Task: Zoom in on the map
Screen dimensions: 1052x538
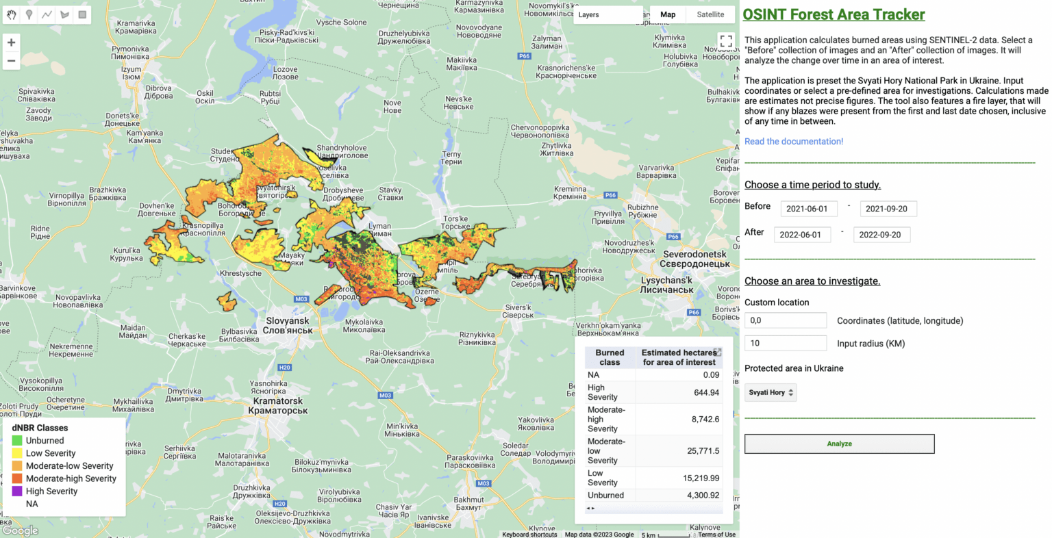Action: pos(12,42)
